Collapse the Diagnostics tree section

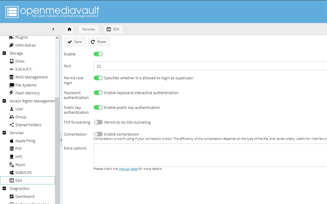tap(4, 189)
